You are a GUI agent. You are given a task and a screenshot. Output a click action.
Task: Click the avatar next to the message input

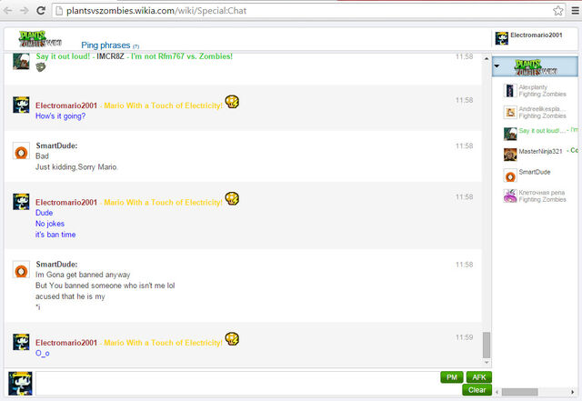20,383
